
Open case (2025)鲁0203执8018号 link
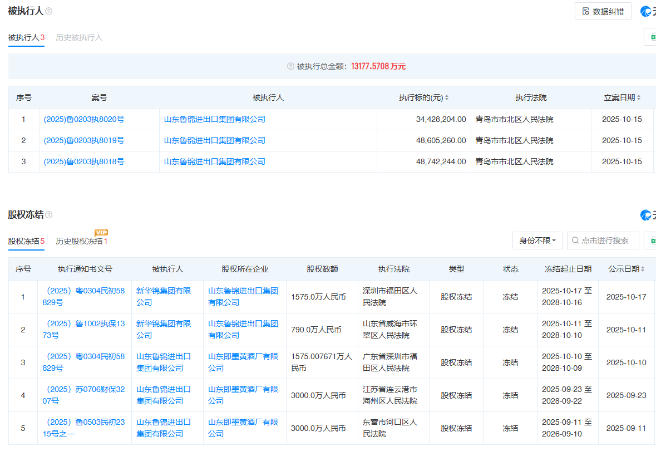click(x=83, y=161)
